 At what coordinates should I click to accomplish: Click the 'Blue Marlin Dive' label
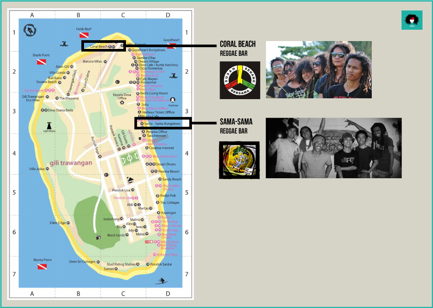(x=165, y=156)
